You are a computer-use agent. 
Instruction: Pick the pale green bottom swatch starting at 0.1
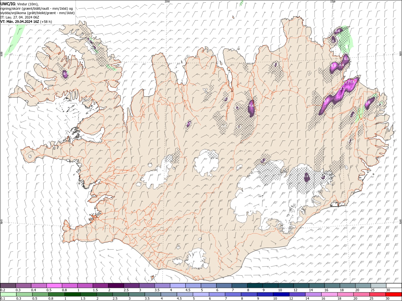tap(8, 294)
